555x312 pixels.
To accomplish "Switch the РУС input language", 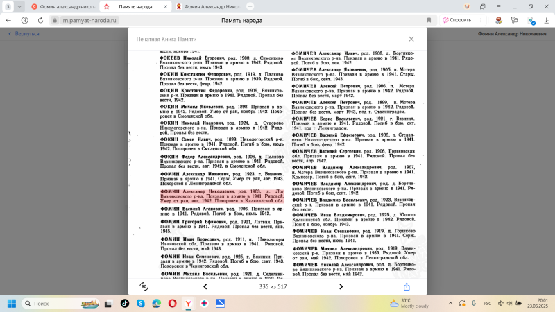I will tap(488, 304).
